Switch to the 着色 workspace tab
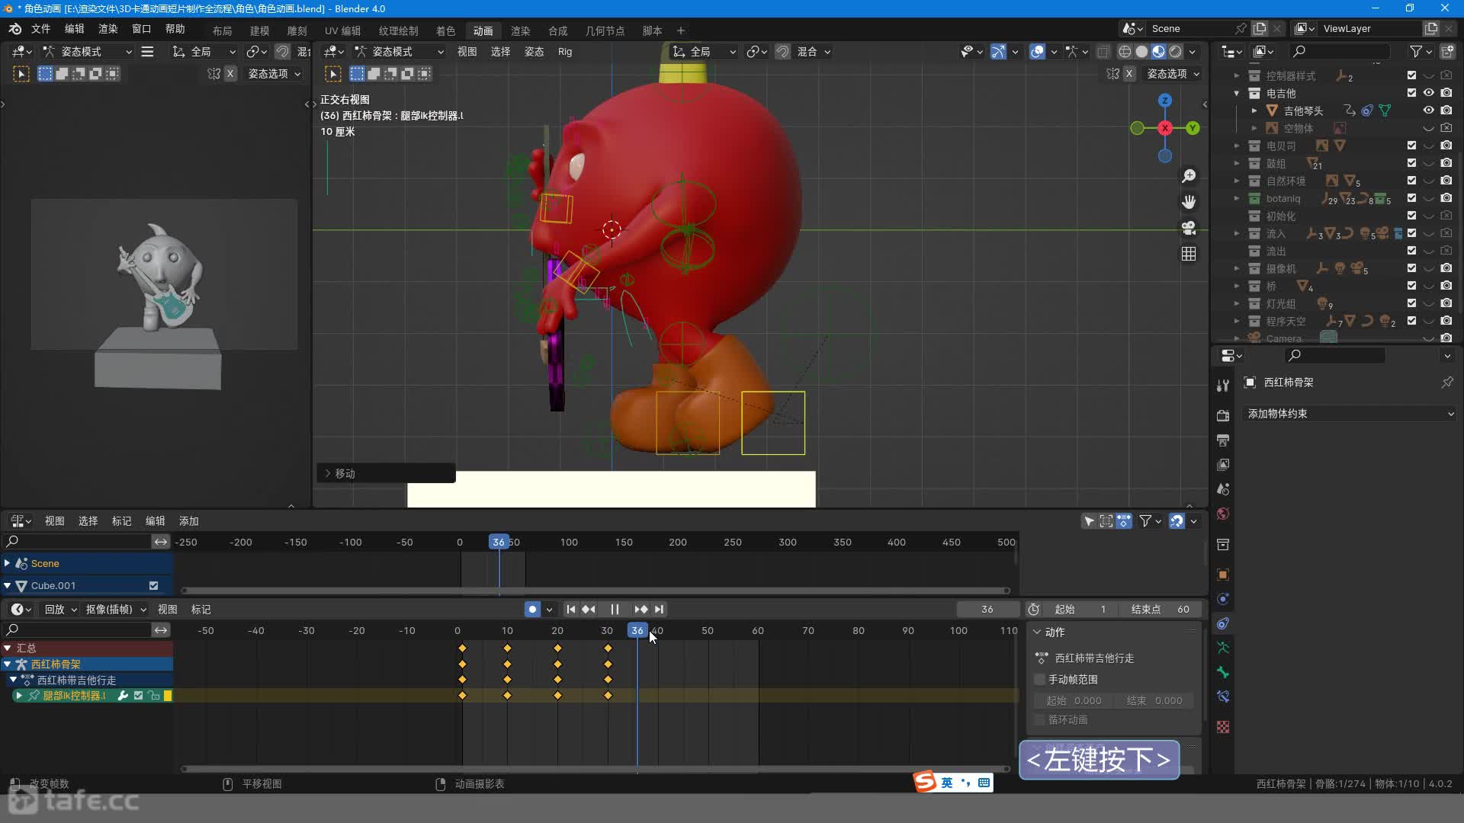 [x=445, y=30]
